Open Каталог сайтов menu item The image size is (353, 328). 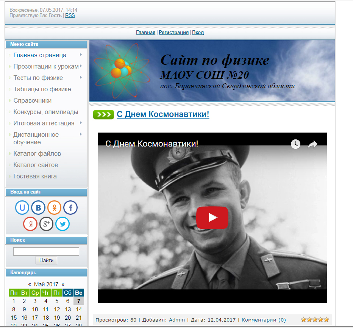point(36,165)
